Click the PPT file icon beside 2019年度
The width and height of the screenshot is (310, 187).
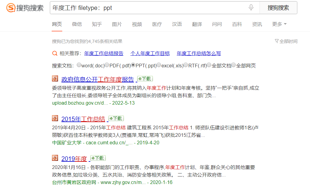(x=55, y=158)
